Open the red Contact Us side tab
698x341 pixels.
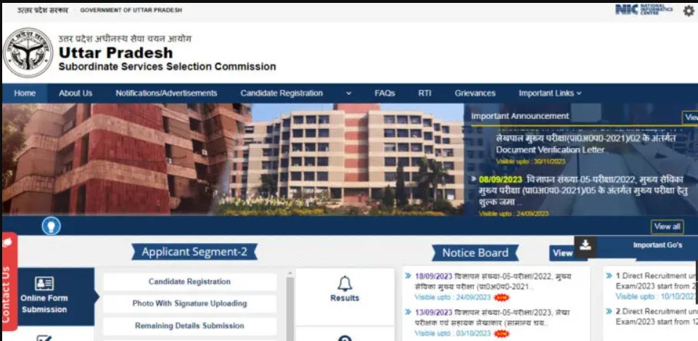9,282
